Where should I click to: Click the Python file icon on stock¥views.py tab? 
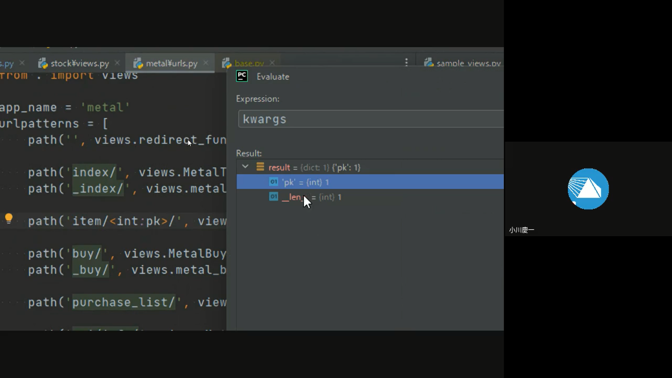click(43, 63)
